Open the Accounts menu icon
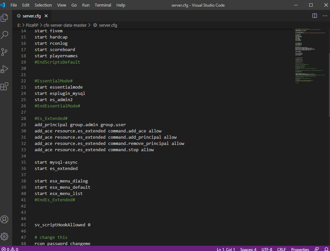The image size is (330, 251). point(4,219)
